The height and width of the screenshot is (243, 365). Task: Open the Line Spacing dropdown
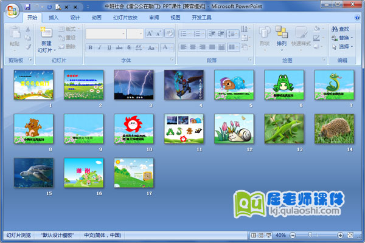tap(232, 34)
